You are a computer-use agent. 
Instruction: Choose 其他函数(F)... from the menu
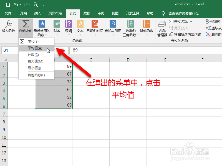point(36,75)
